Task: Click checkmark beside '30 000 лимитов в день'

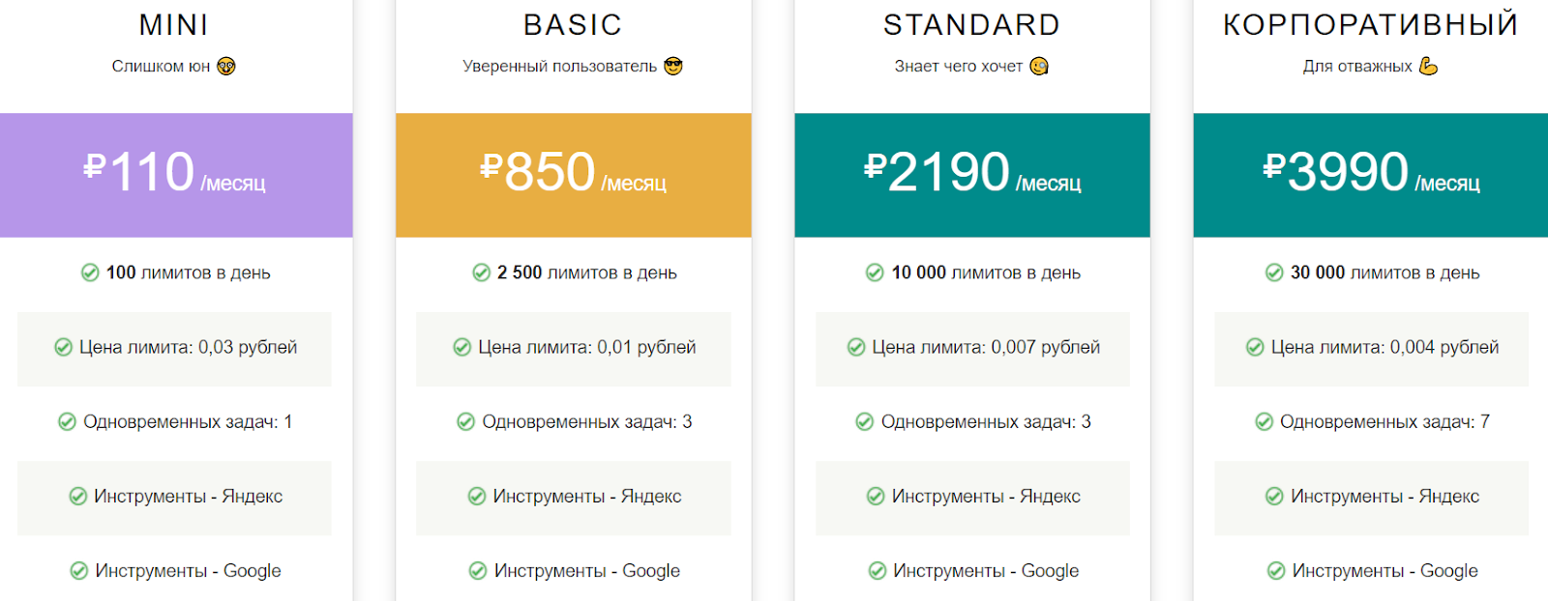Action: point(1274,272)
